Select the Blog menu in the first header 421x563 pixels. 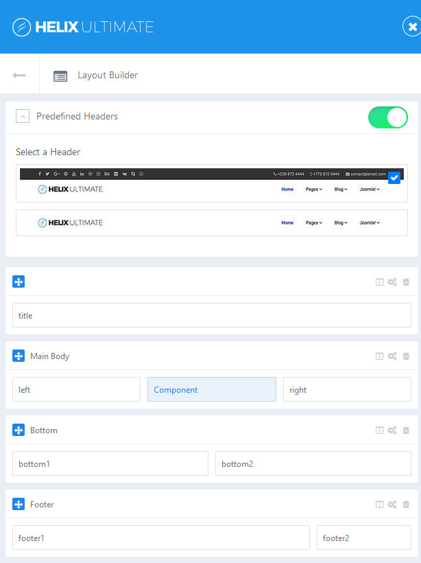[x=340, y=189]
